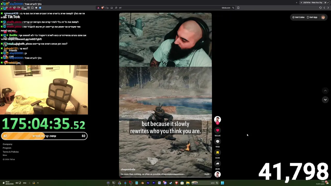
Task: Open the Photoshop icon on taskbar
Action: pos(159,183)
